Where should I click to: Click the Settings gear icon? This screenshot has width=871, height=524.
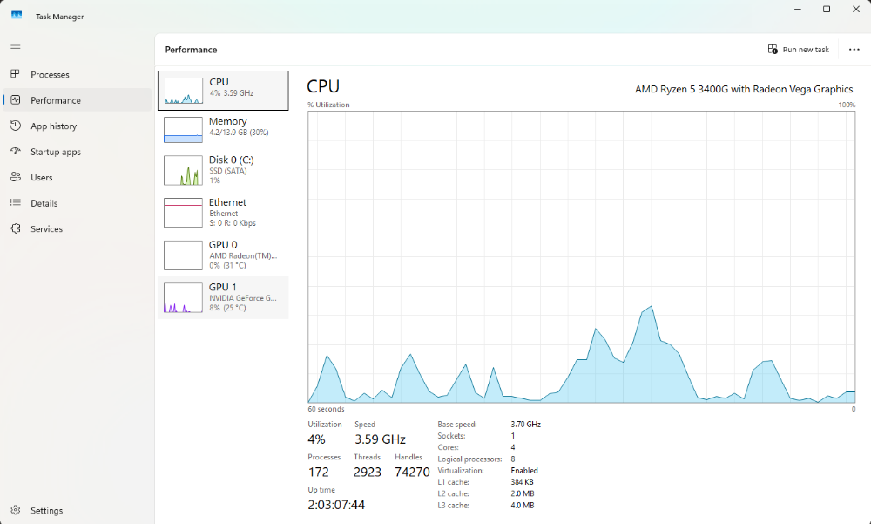click(x=16, y=510)
